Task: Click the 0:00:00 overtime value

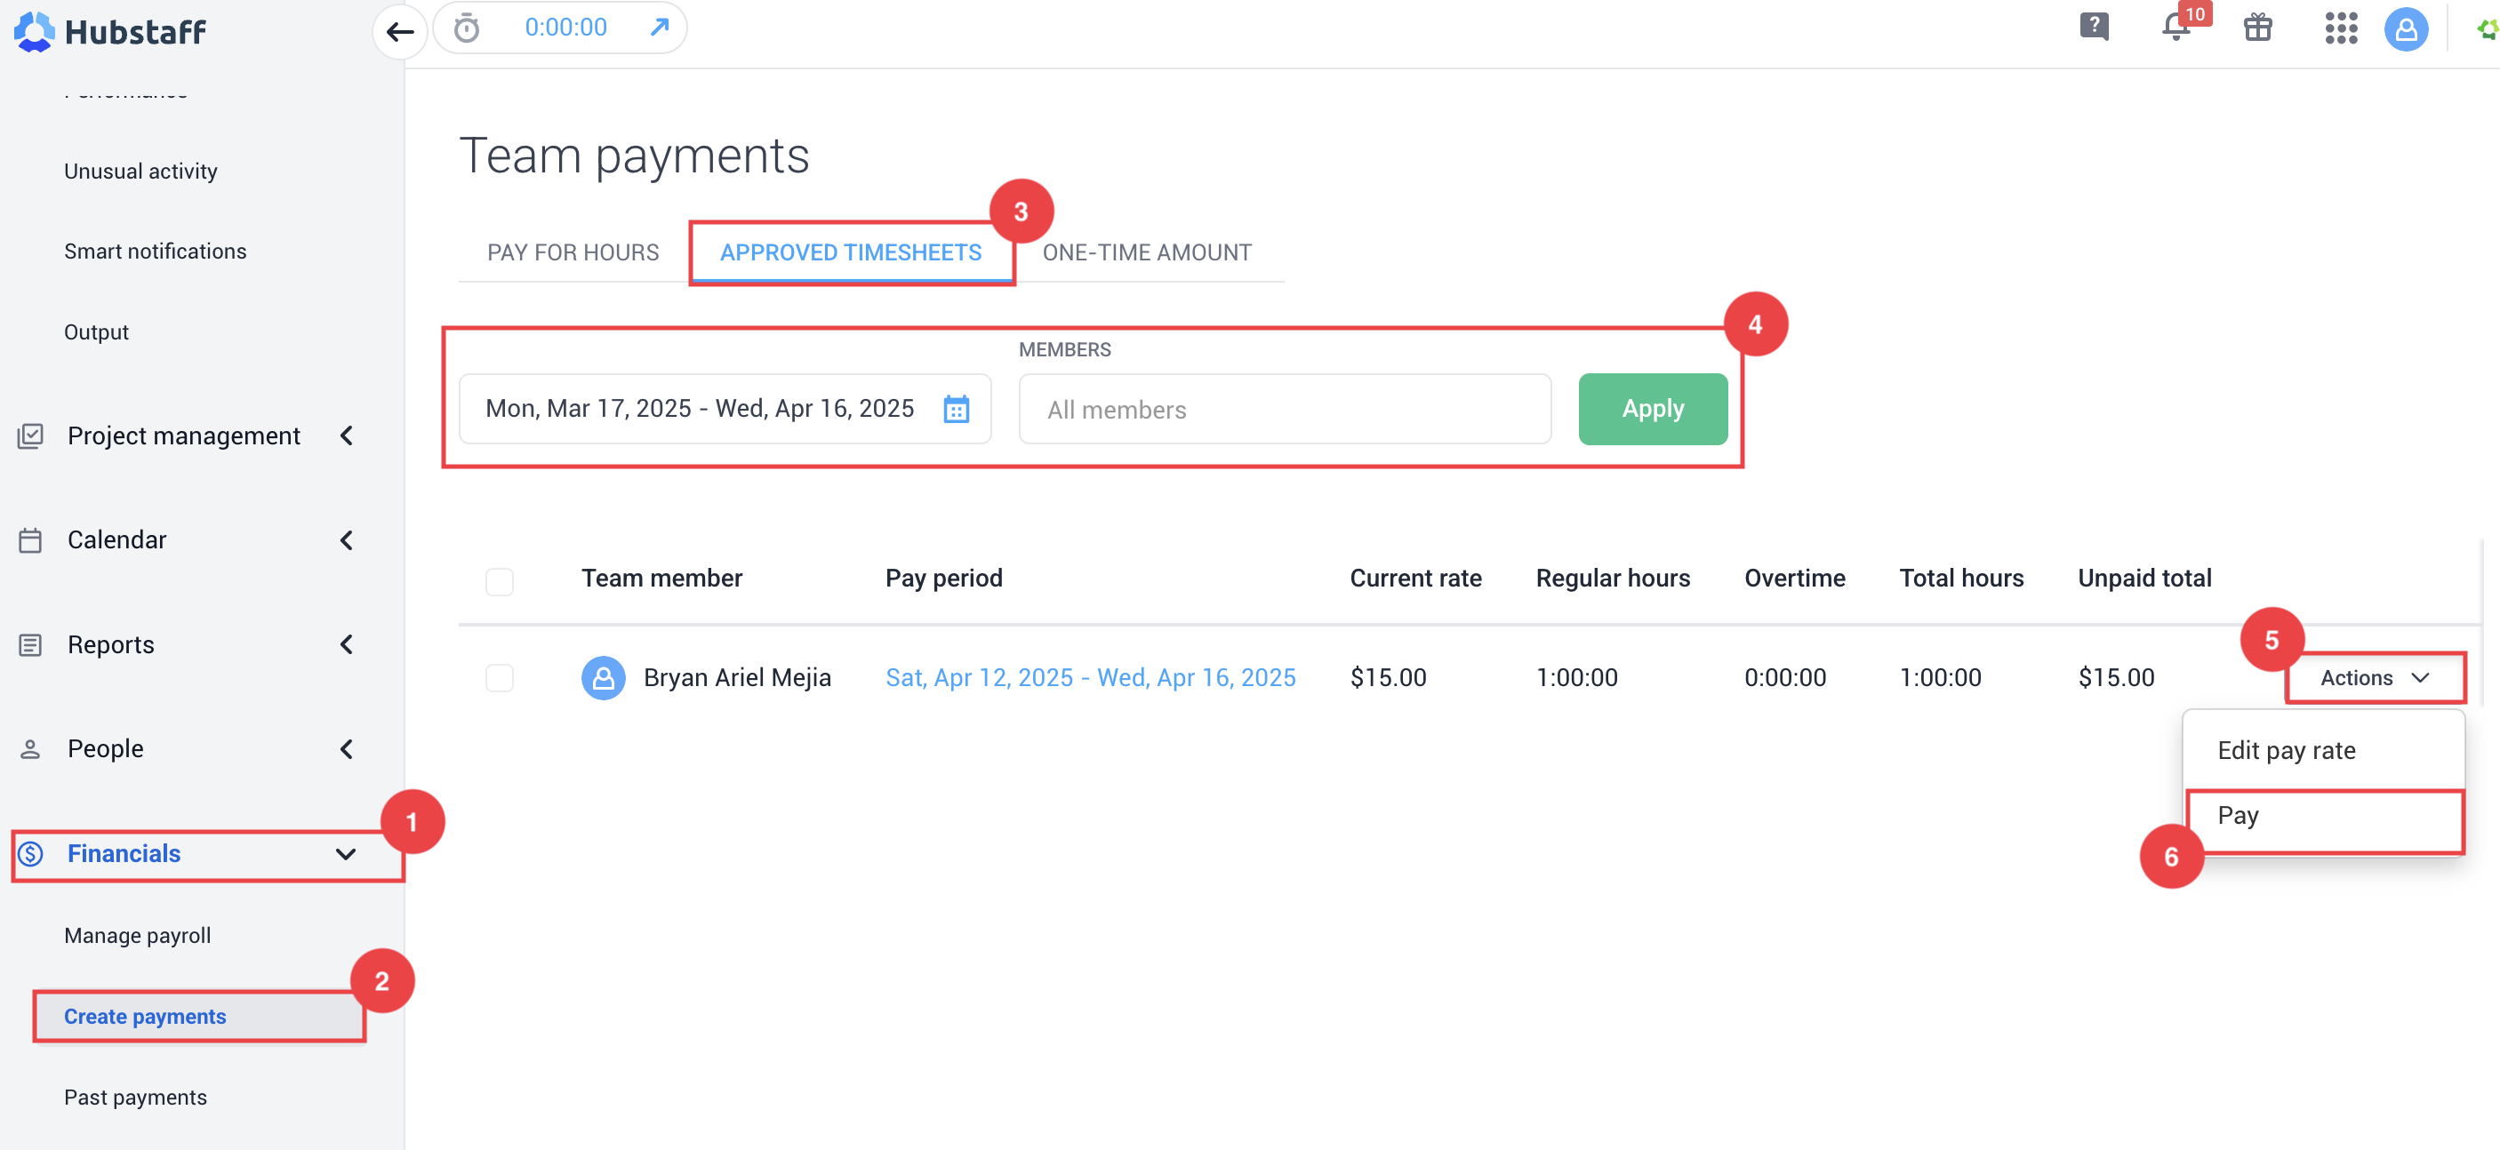Action: coord(1784,677)
